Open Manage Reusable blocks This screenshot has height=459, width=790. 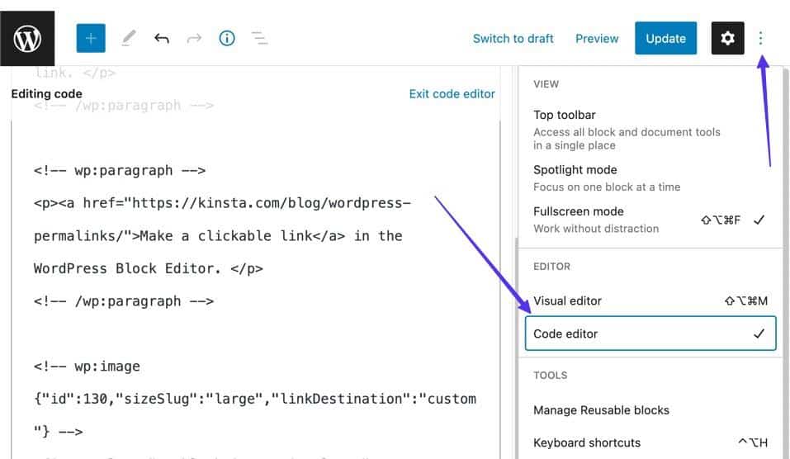[x=601, y=410]
